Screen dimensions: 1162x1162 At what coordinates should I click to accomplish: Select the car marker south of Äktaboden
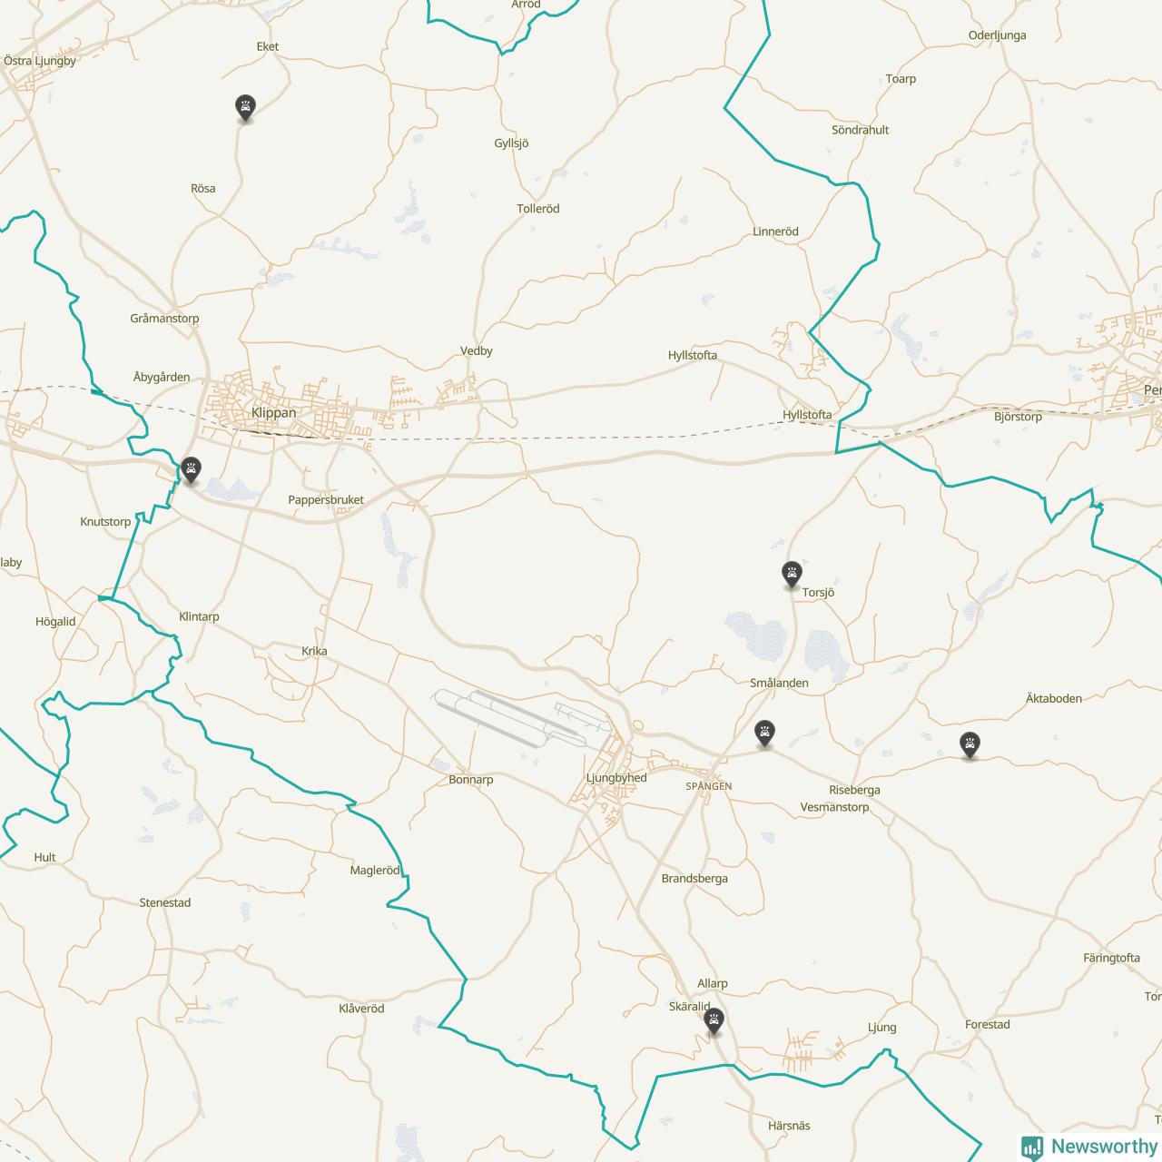970,746
